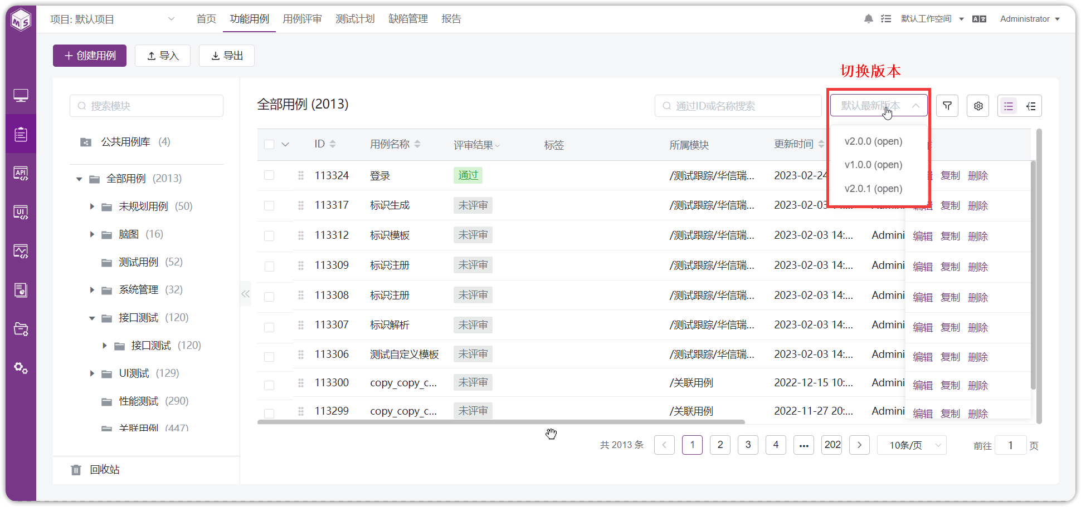
Task: Check the box for case 113312
Action: pyautogui.click(x=269, y=235)
